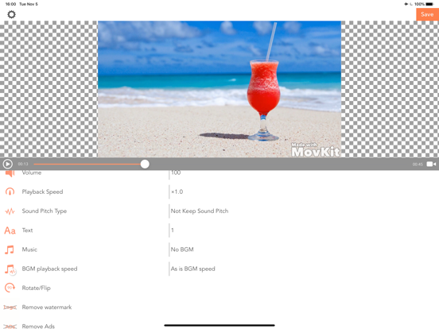This screenshot has height=329, width=439.
Task: Click the Sound Pitch Type waveform icon
Action: [10, 211]
